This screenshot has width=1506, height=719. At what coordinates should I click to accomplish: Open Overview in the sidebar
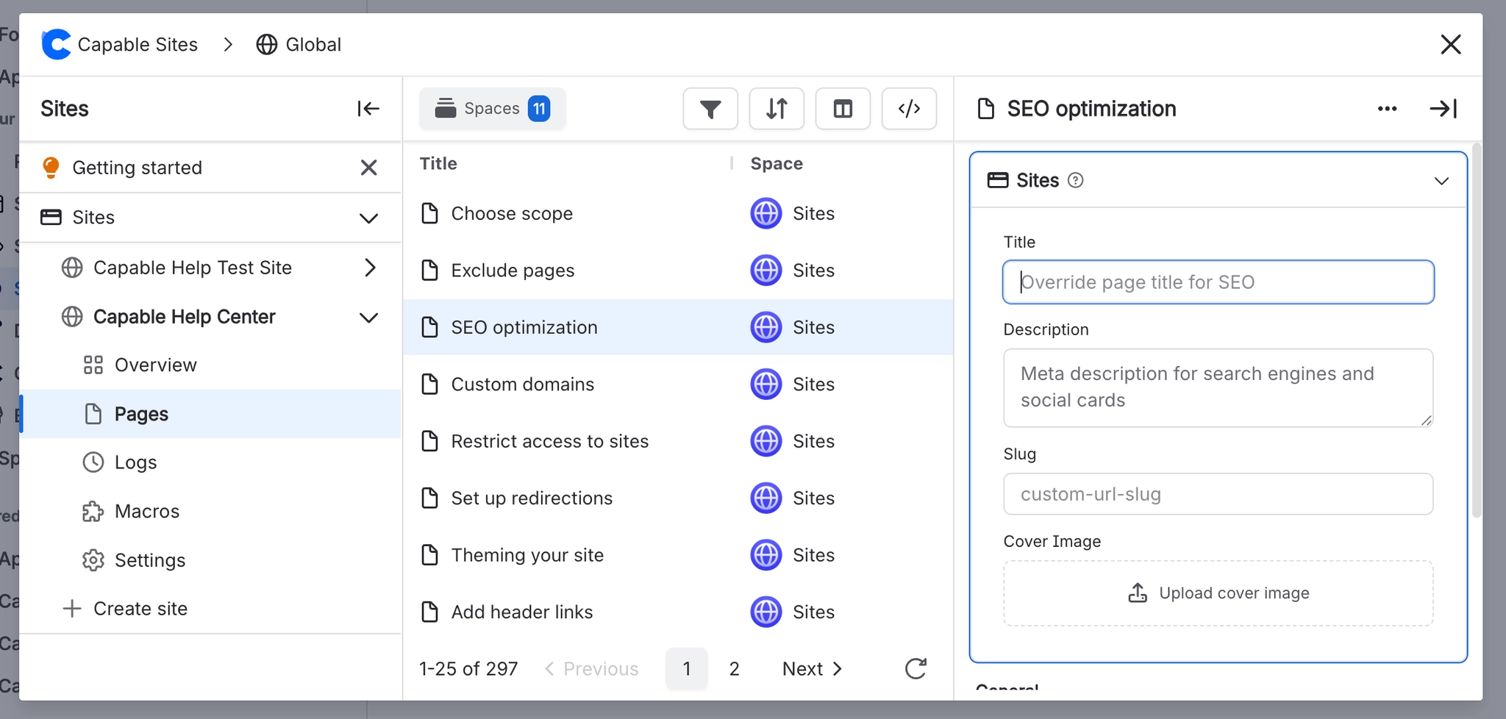(x=210, y=365)
